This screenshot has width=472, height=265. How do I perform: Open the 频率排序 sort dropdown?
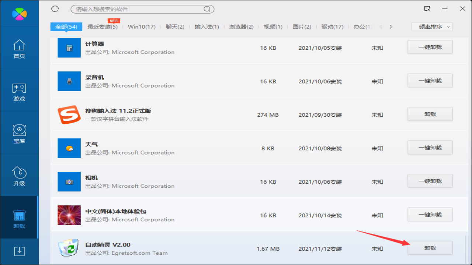pyautogui.click(x=432, y=27)
